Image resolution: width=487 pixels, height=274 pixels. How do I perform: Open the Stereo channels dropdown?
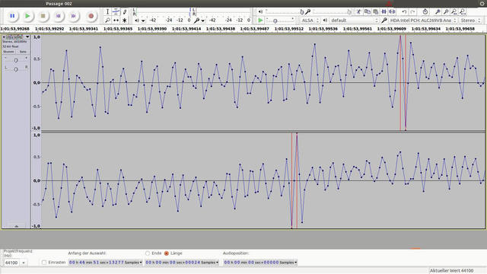[x=470, y=21]
